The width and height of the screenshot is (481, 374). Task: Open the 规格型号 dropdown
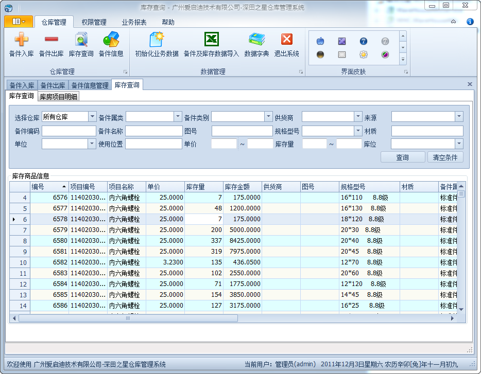[358, 131]
